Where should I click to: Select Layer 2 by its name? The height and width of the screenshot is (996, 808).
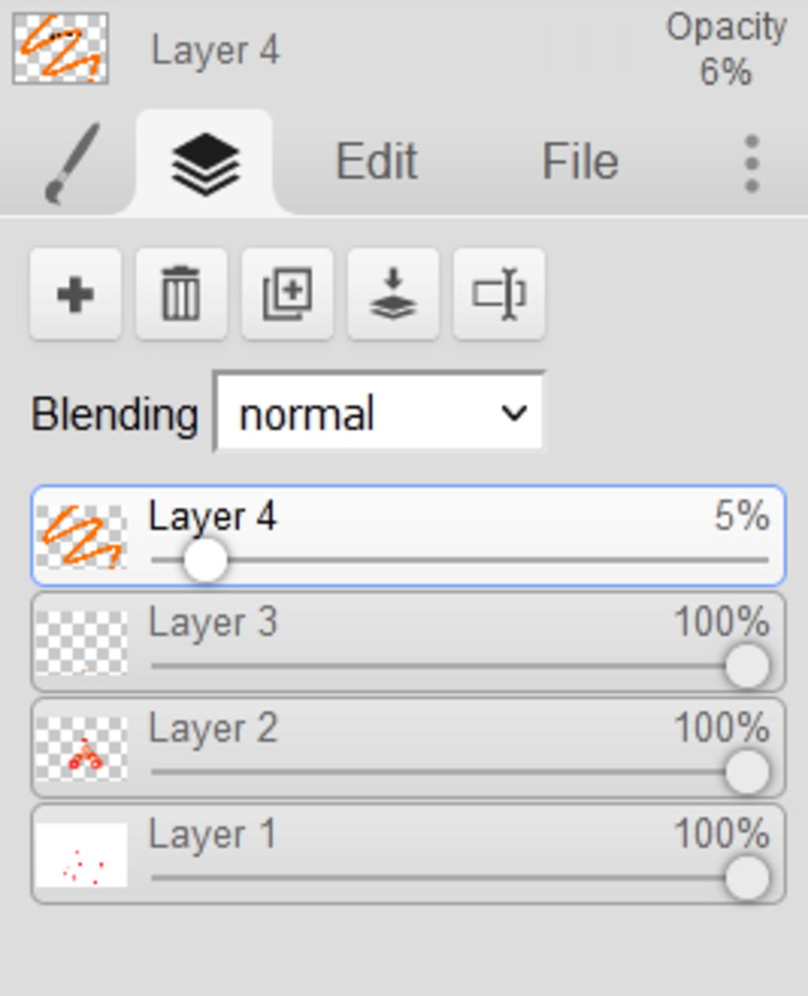pos(213,728)
